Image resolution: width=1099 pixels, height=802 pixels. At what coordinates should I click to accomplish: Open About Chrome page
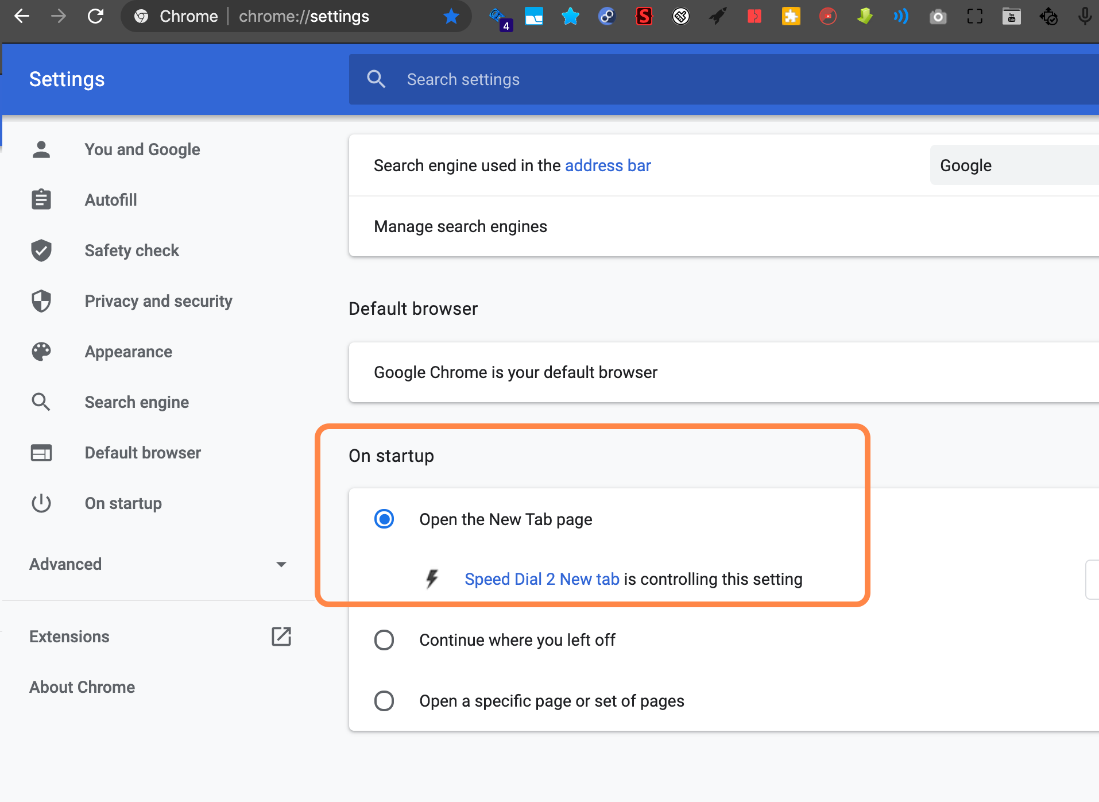point(82,687)
